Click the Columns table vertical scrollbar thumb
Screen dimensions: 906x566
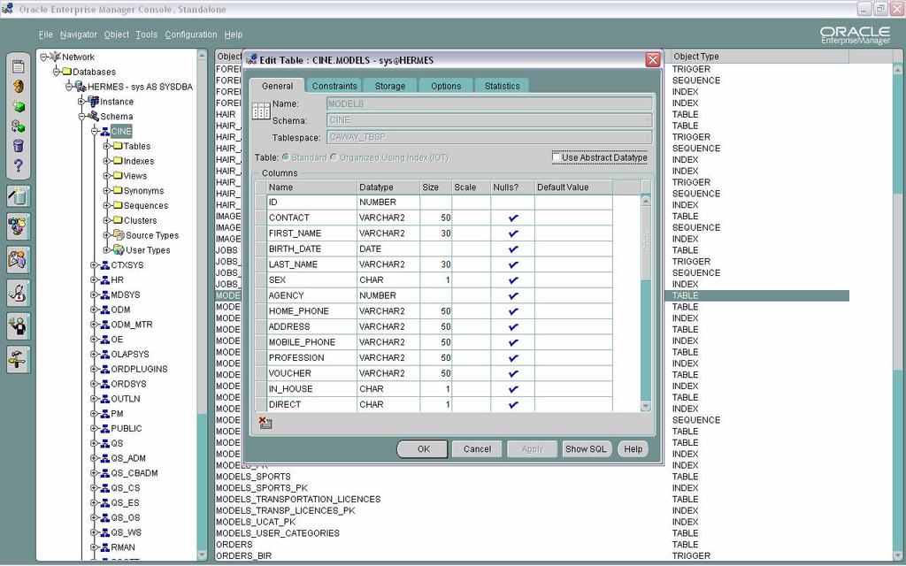(x=646, y=242)
